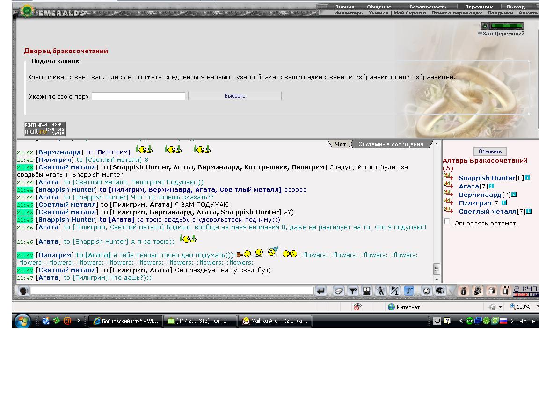Open the Безопасность menu
The width and height of the screenshot is (539, 404).
click(x=428, y=7)
